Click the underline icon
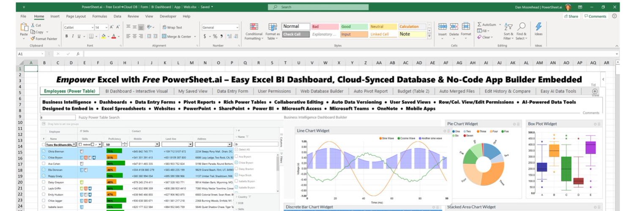Viewport: 634px width, 211px height. point(79,36)
